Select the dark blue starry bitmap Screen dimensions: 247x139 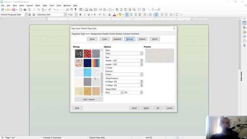click(x=88, y=63)
